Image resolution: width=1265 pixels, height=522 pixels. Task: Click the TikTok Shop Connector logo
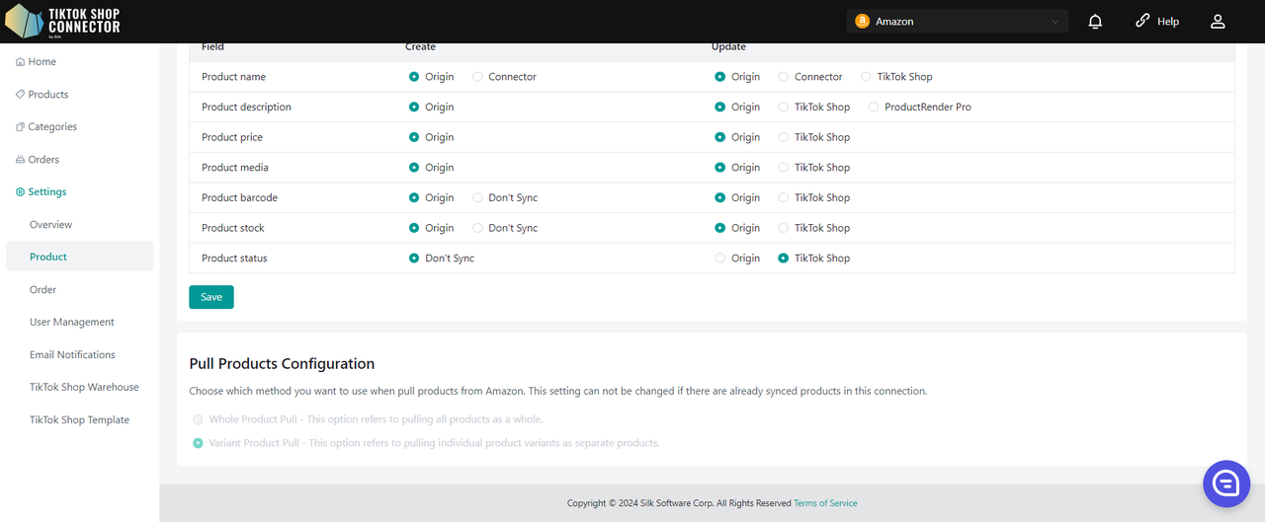click(x=63, y=21)
